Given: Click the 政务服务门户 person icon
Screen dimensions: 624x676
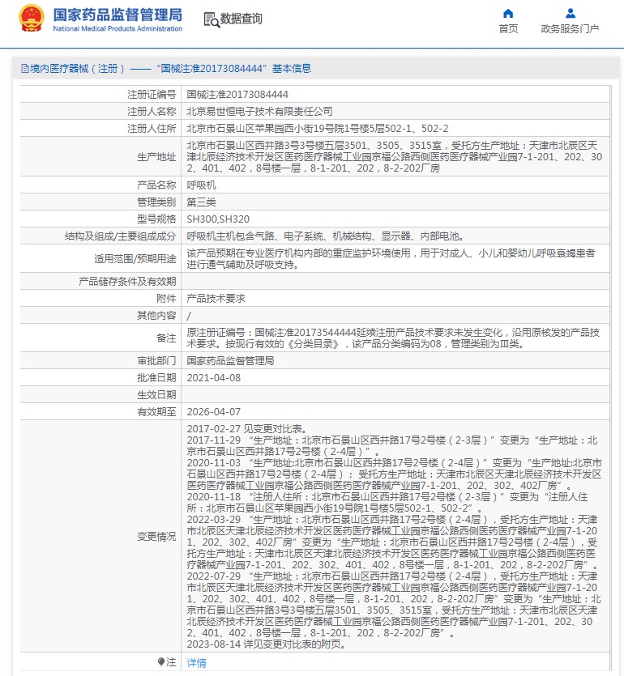Looking at the screenshot, I should click(x=570, y=13).
